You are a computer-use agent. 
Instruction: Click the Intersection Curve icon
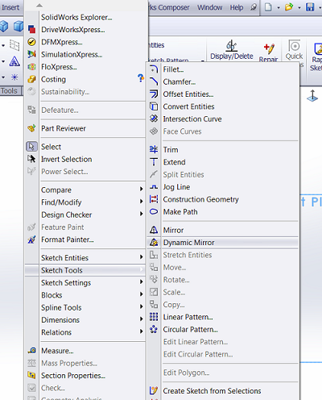(154, 119)
